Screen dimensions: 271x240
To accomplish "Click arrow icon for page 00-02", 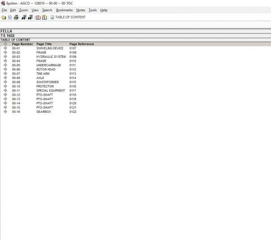I will [x=5, y=52].
